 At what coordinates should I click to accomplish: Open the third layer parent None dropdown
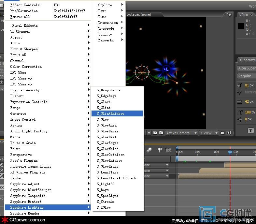(x=167, y=176)
